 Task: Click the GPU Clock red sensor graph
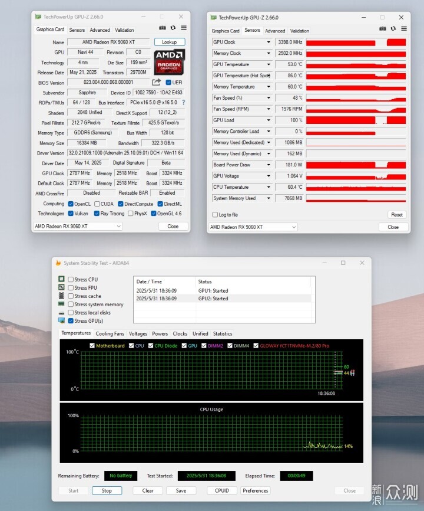tap(356, 42)
